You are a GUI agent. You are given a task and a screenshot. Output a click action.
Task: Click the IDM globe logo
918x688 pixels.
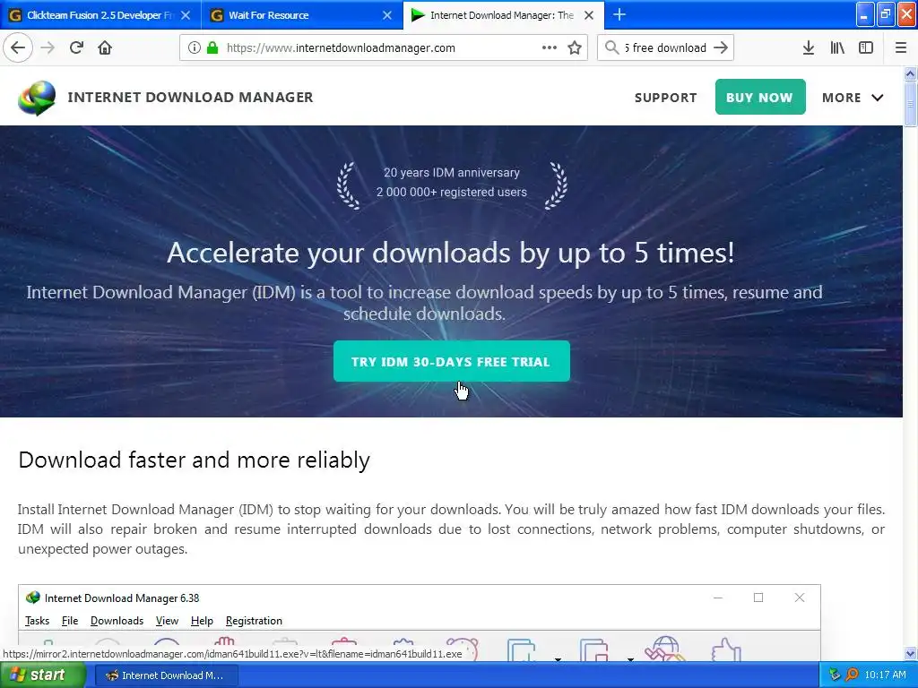click(37, 97)
